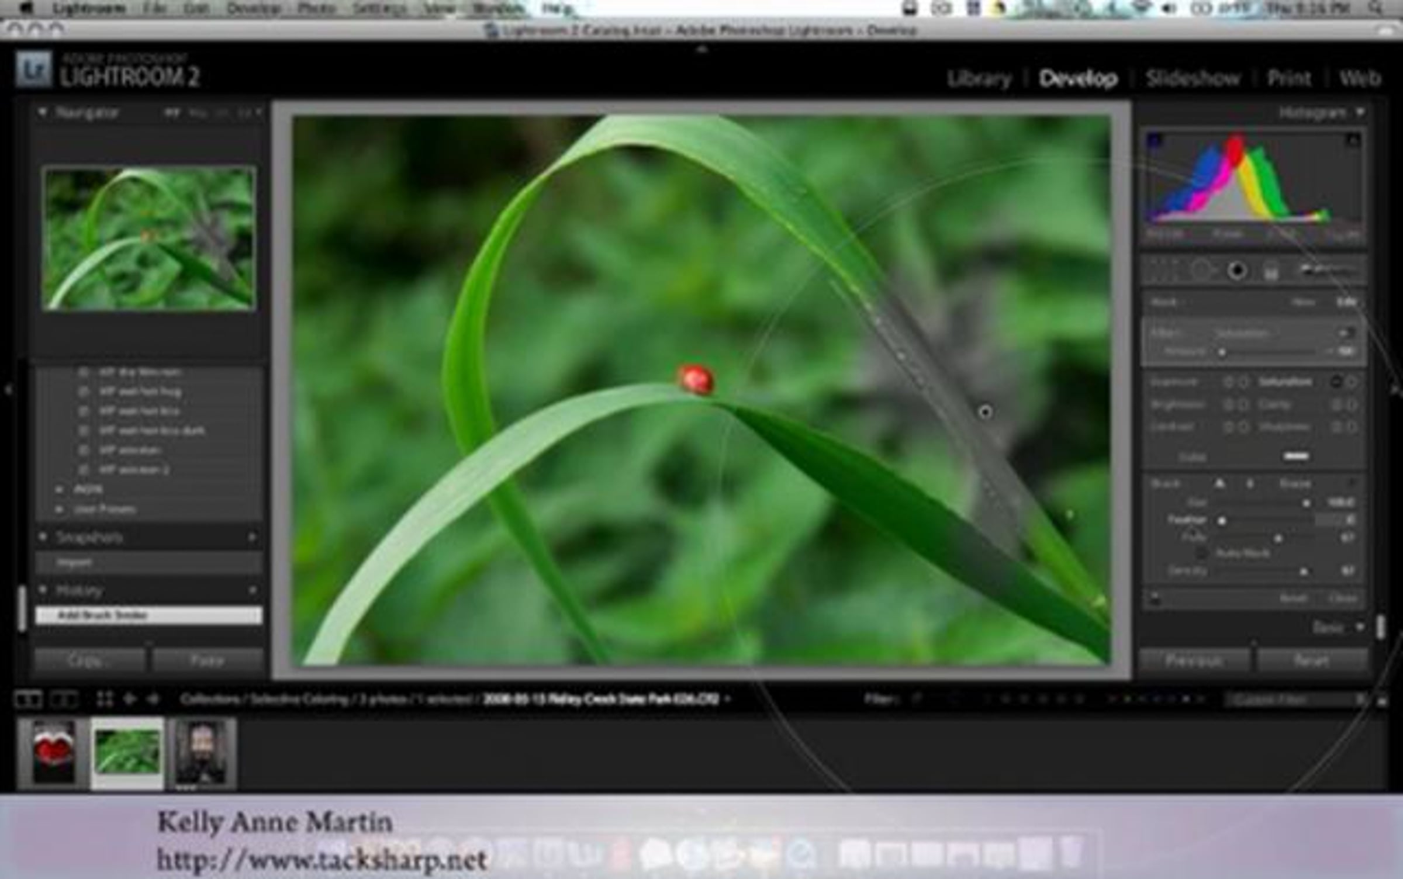Screen dimensions: 1403x879
Task: Open the Custom Filter dropdown
Action: point(1295,700)
